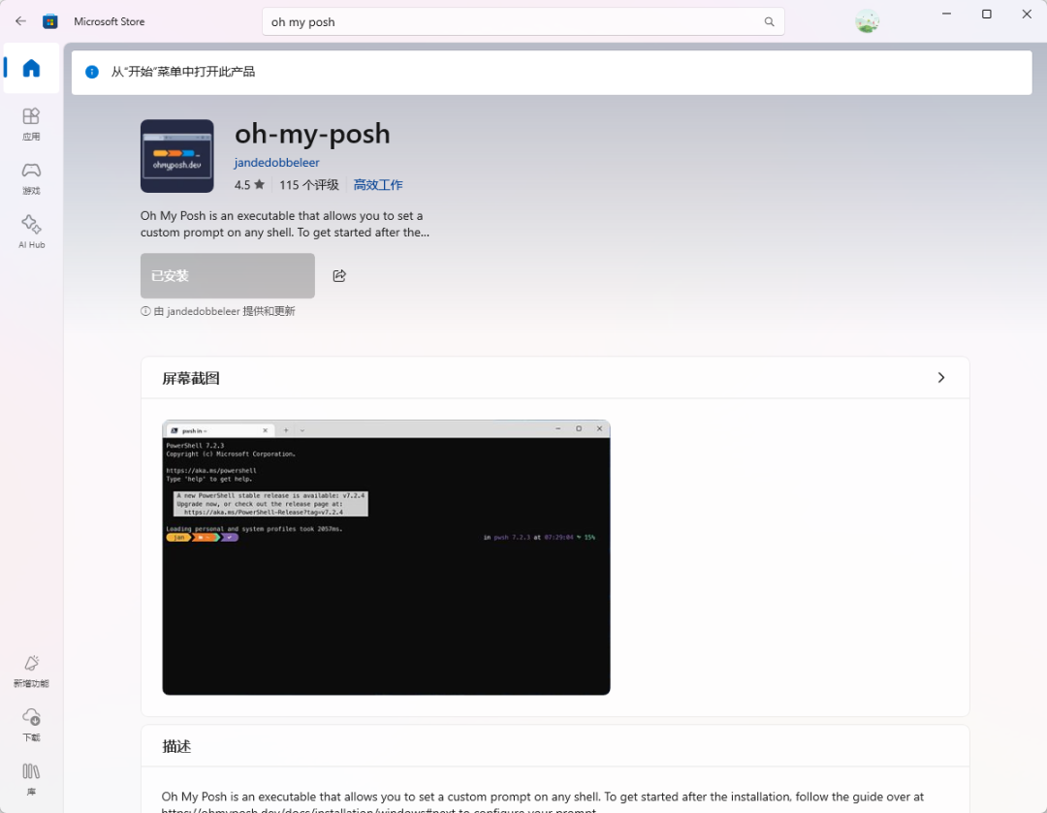Click the 描述 section heading
The width and height of the screenshot is (1047, 813).
(177, 746)
